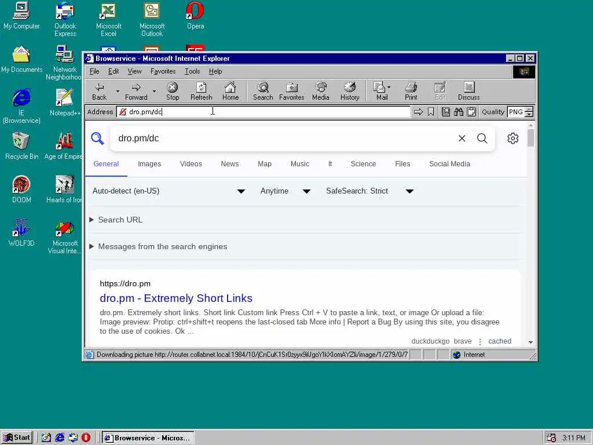Launch Opera from quick launch bar
The height and width of the screenshot is (445, 593).
[86, 438]
